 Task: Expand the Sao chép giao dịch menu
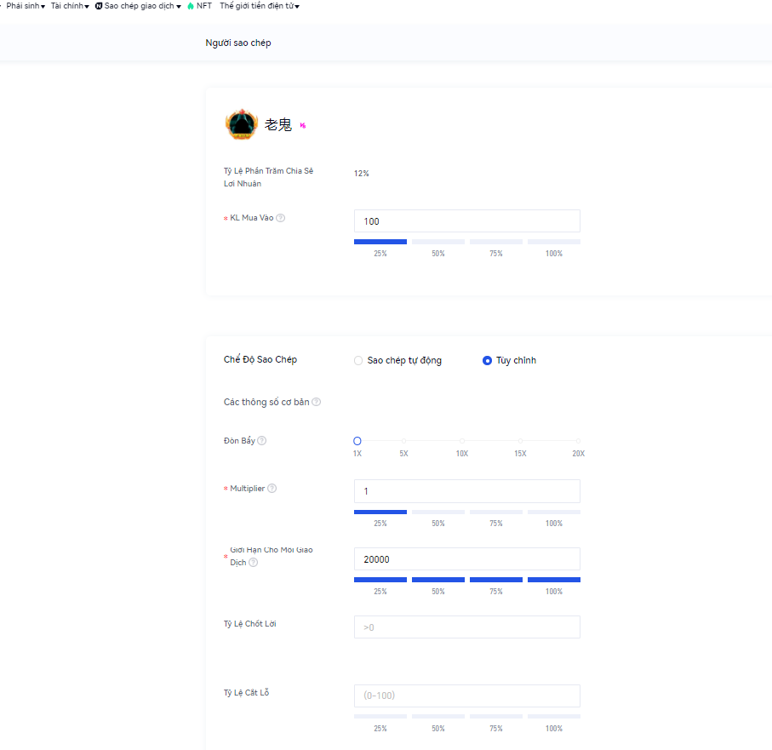click(139, 6)
